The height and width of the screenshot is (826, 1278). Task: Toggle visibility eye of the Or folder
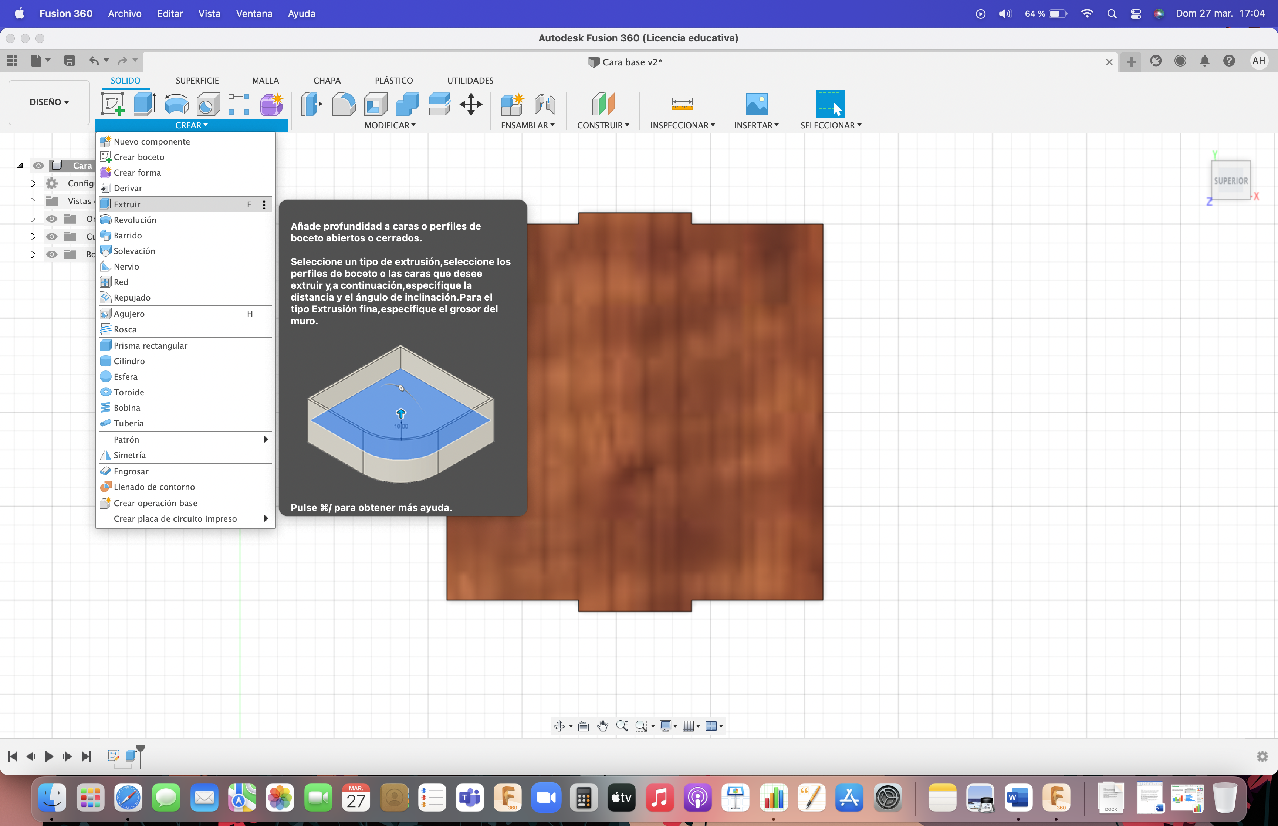click(x=51, y=218)
